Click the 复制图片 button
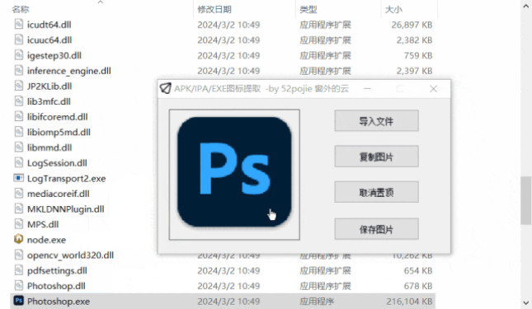The width and height of the screenshot is (532, 309). pyautogui.click(x=376, y=157)
